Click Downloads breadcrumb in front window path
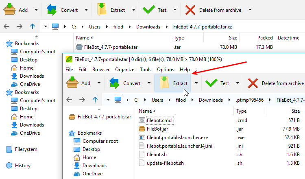Screen dimensions: 305x179 pyautogui.click(x=211, y=100)
